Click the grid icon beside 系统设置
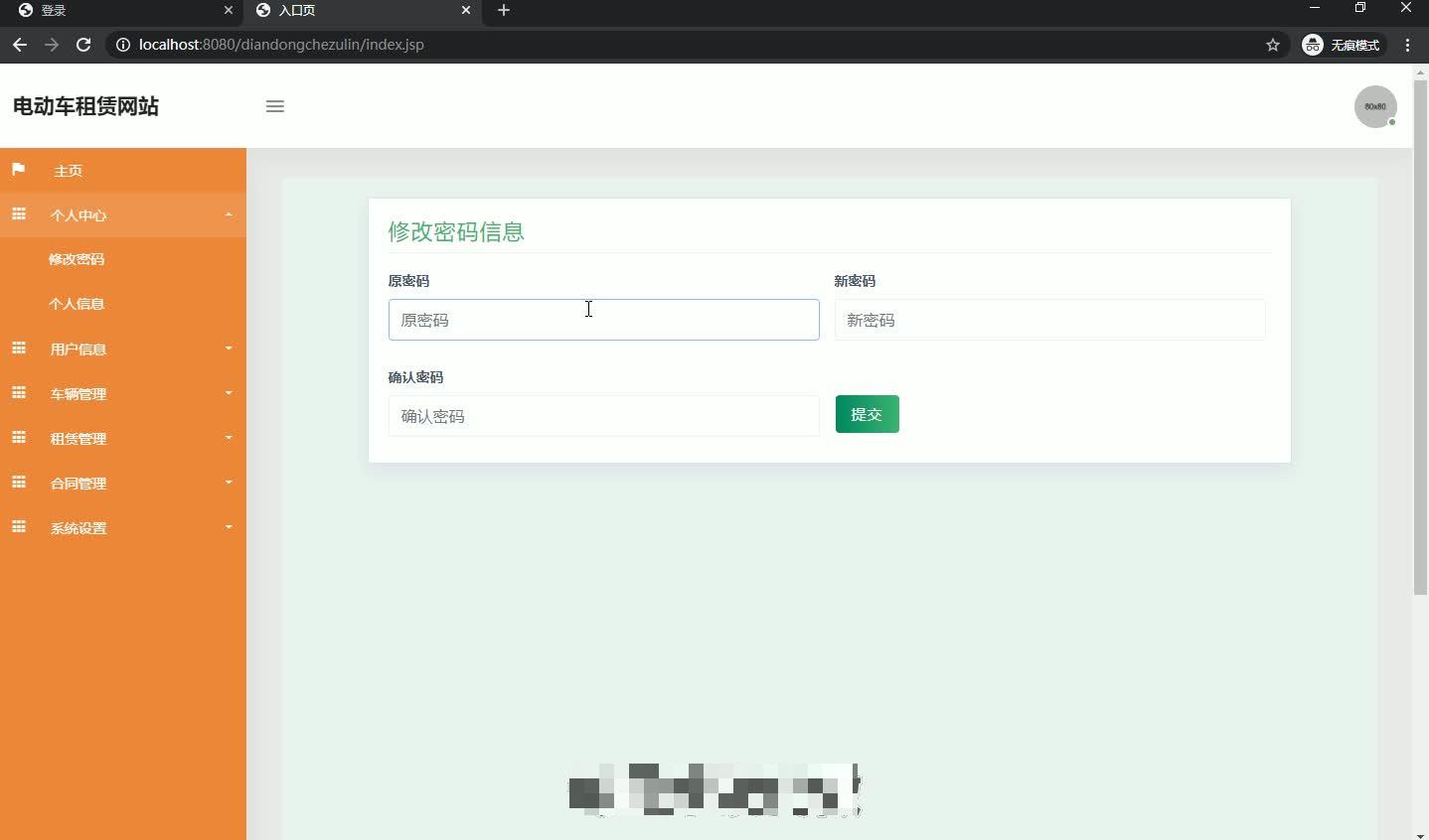Image resolution: width=1429 pixels, height=840 pixels. [18, 527]
